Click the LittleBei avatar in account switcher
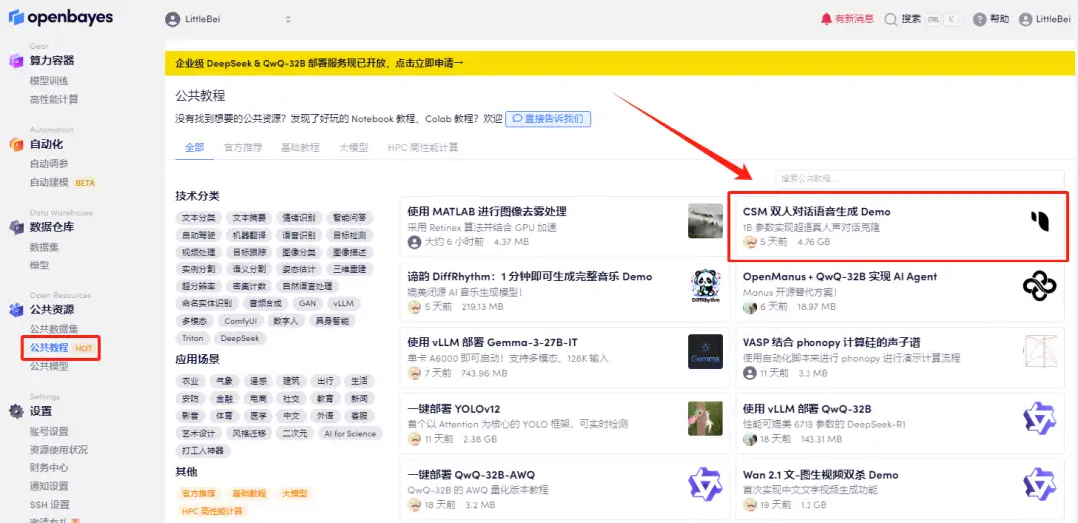1078x523 pixels. pos(172,19)
